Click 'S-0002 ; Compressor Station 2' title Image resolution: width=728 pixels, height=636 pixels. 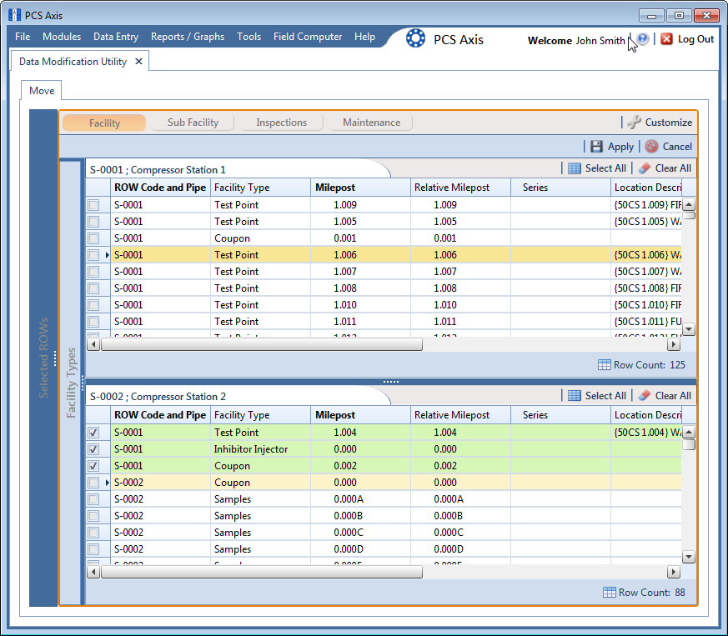[x=158, y=397]
